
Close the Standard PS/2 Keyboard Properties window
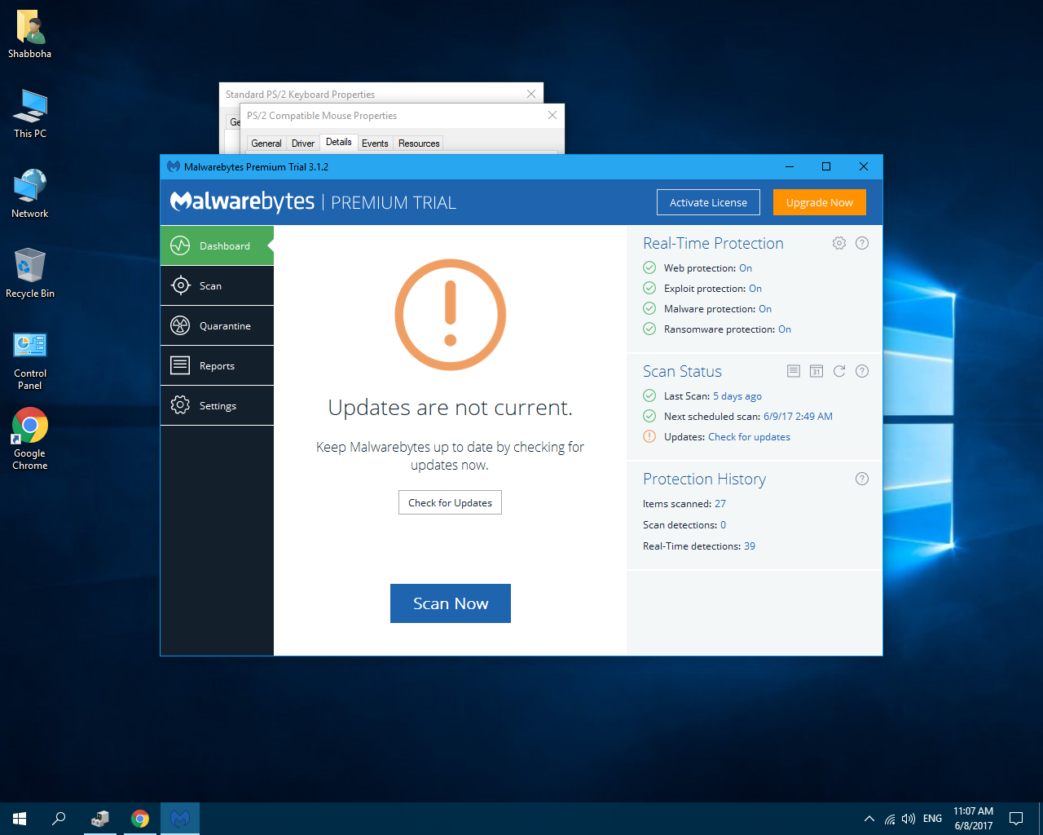tap(531, 94)
